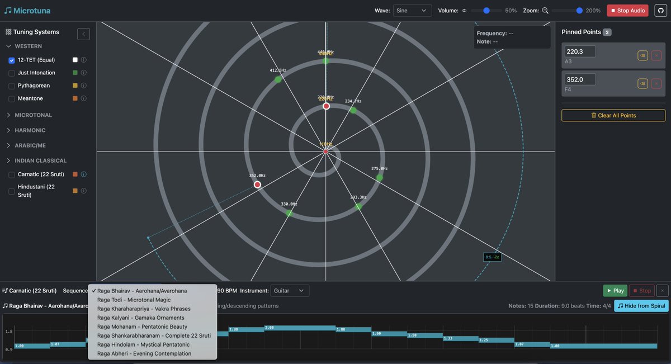Choose Raga Kalyani - Gamaka Ornaments
This screenshot has width=671, height=364.
click(x=152, y=318)
